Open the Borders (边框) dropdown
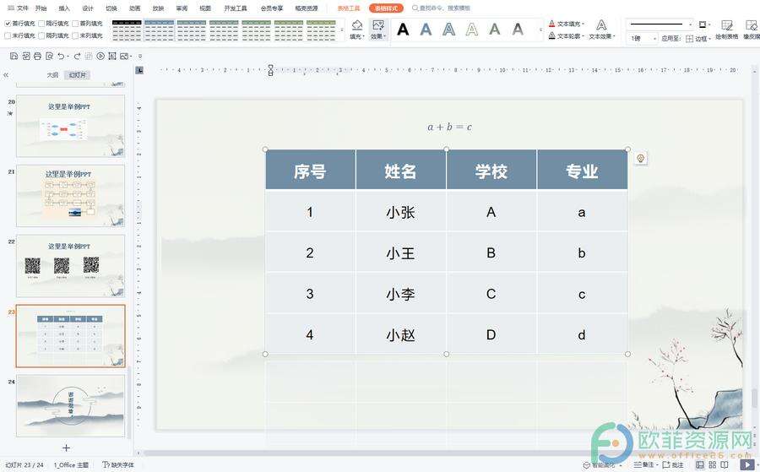The image size is (760, 472). click(x=698, y=39)
